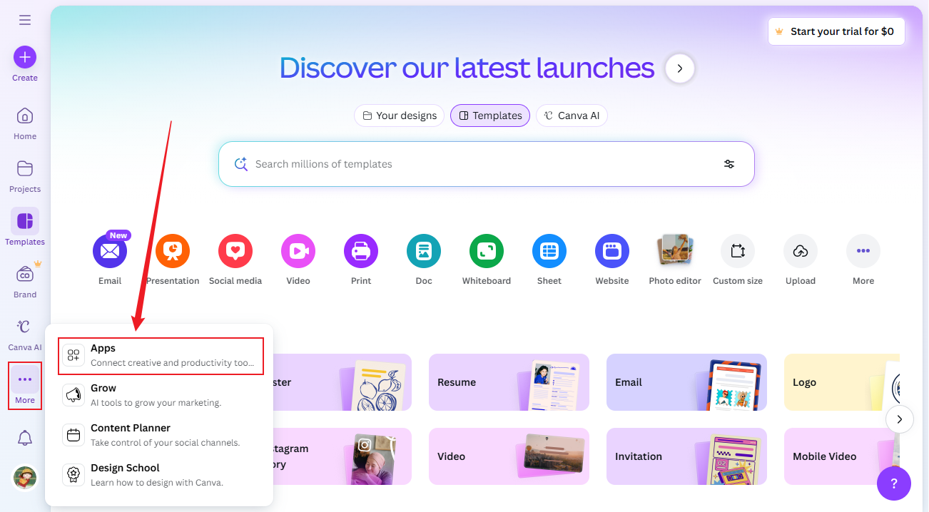
Task: Open the Whiteboard creation icon
Action: click(486, 250)
